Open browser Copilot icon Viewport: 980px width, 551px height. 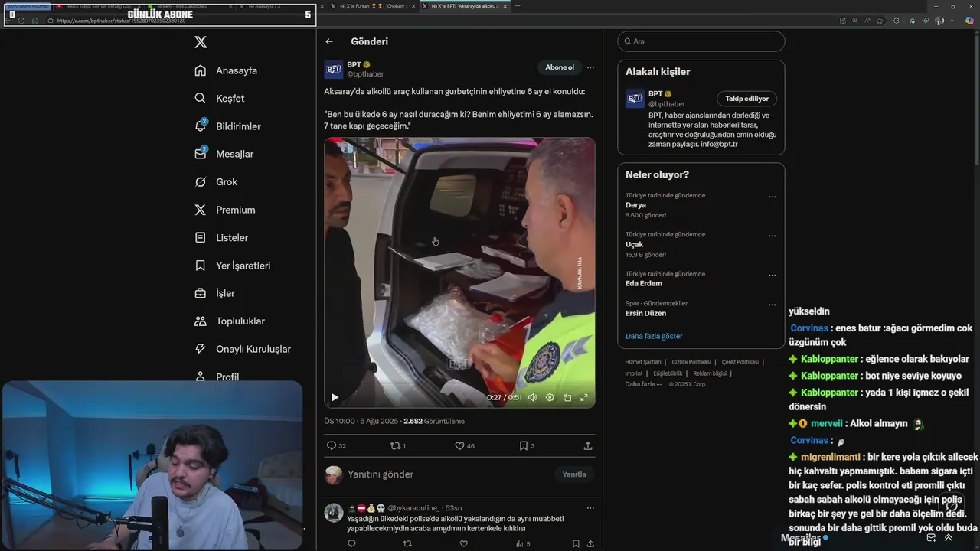[x=969, y=21]
